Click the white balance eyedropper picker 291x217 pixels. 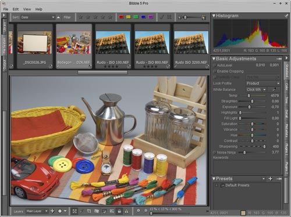tap(274, 89)
